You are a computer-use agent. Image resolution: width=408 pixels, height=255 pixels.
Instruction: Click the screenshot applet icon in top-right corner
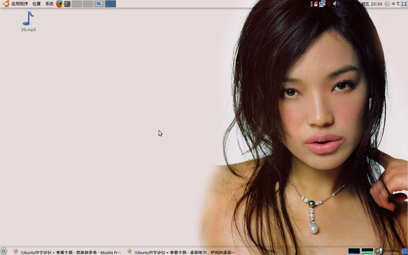(404, 4)
